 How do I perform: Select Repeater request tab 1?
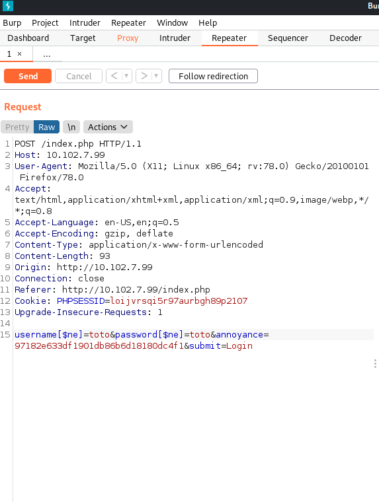pos(9,54)
